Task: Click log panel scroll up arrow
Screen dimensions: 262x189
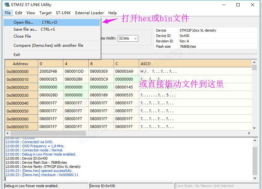Action: [255, 141]
